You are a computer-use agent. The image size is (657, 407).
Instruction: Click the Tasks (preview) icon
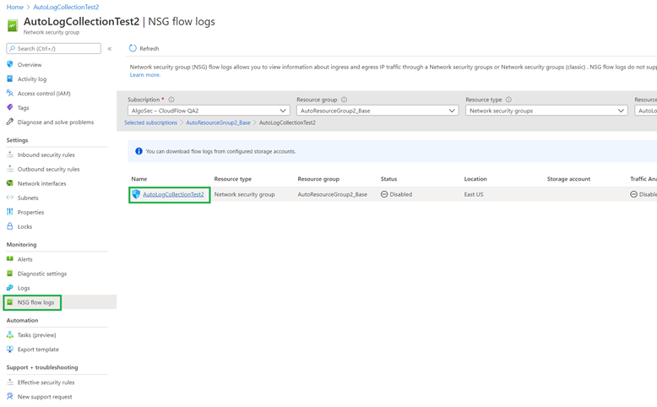pos(10,334)
